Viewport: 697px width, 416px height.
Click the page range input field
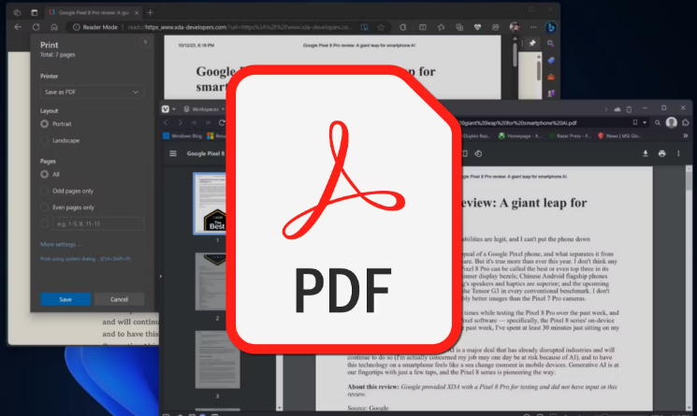coord(98,223)
